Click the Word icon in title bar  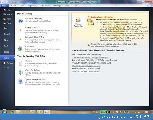(2, 2)
